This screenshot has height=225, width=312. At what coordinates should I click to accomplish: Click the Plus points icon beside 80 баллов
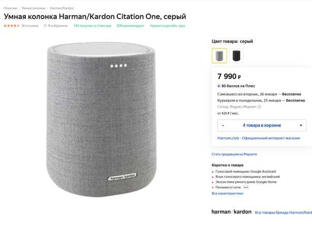pyautogui.click(x=219, y=86)
